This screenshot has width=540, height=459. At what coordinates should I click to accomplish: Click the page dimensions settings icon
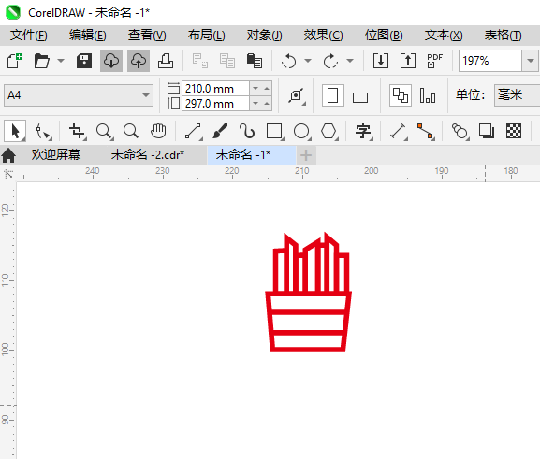click(x=297, y=95)
